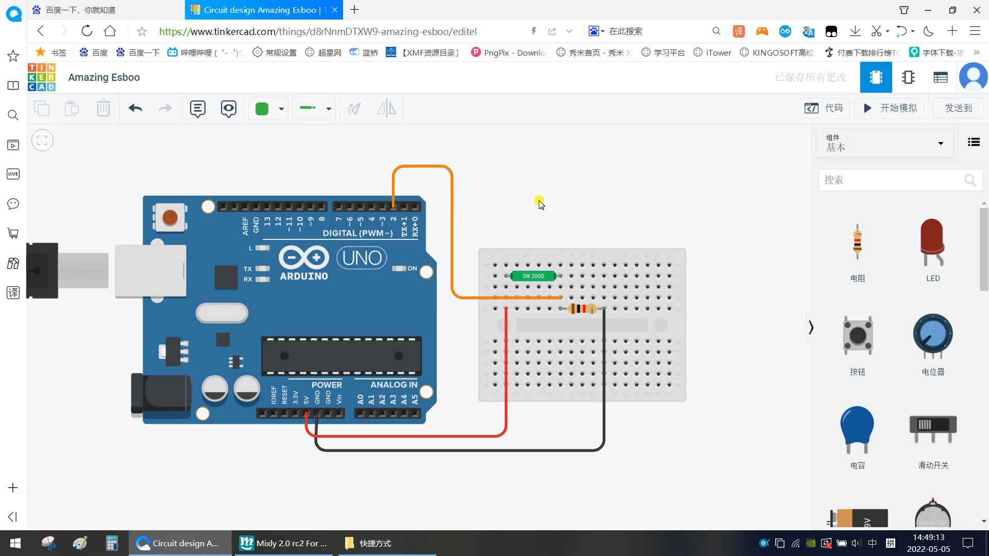The image size is (989, 556).
Task: Click the Tinkercad logo
Action: (42, 77)
